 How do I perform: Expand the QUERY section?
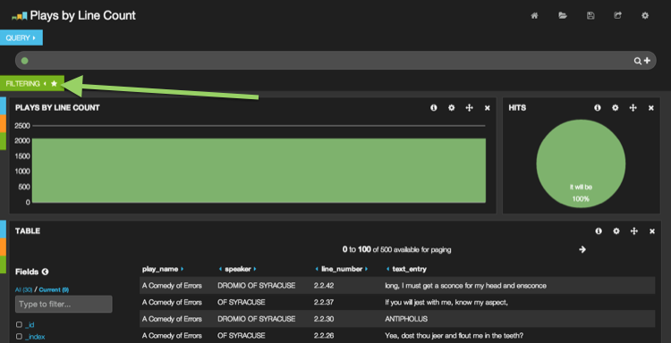(21, 38)
